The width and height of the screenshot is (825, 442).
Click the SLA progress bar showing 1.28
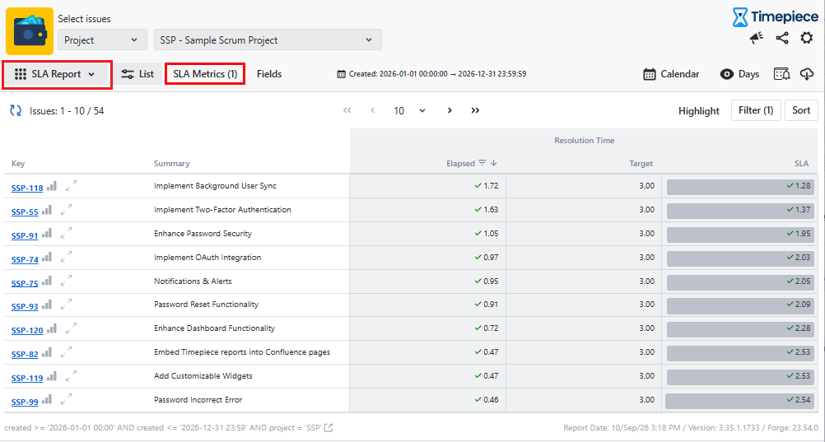click(x=740, y=187)
